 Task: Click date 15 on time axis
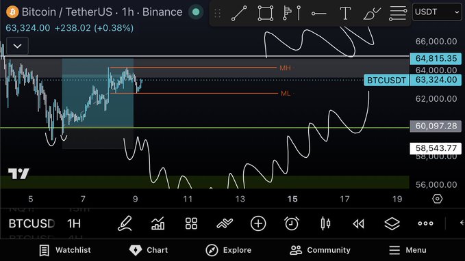point(292,199)
